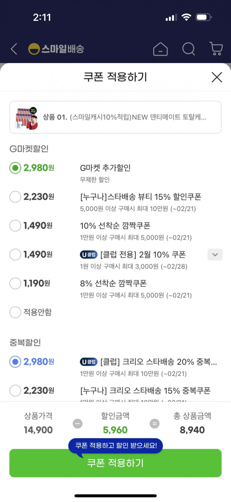Select the G마켓 추가할인 2,980원 radio

point(15,168)
